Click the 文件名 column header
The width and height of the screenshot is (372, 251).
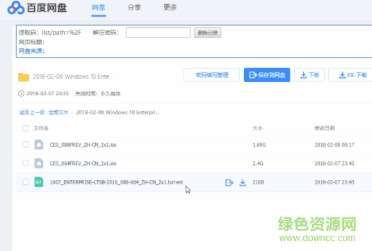coord(41,129)
